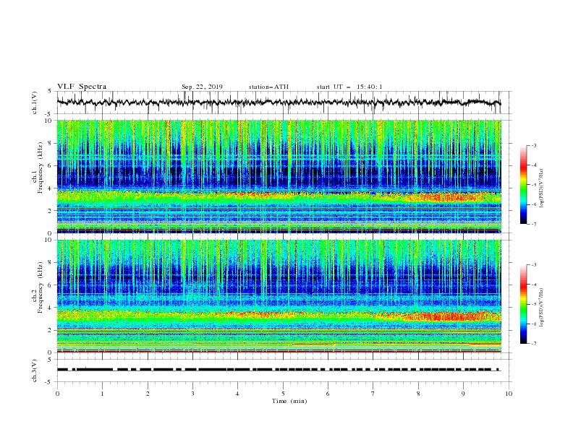
Task: Click the "-3" tick on ch.2 colorbar
Action: point(533,265)
